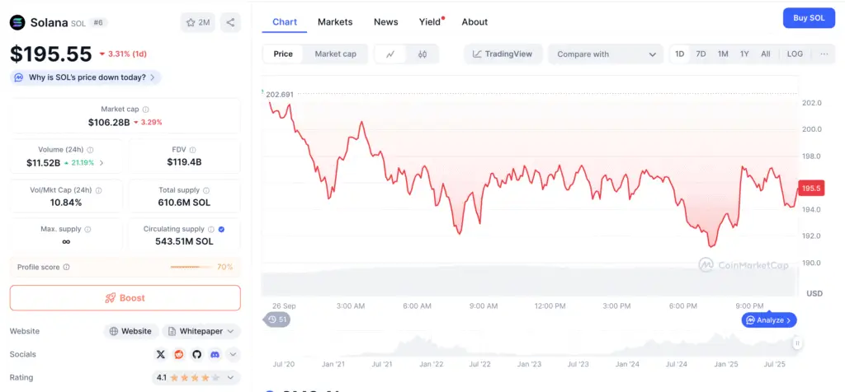The height and width of the screenshot is (392, 845).
Task: Click the 610.6M SOL total supply value
Action: click(184, 203)
